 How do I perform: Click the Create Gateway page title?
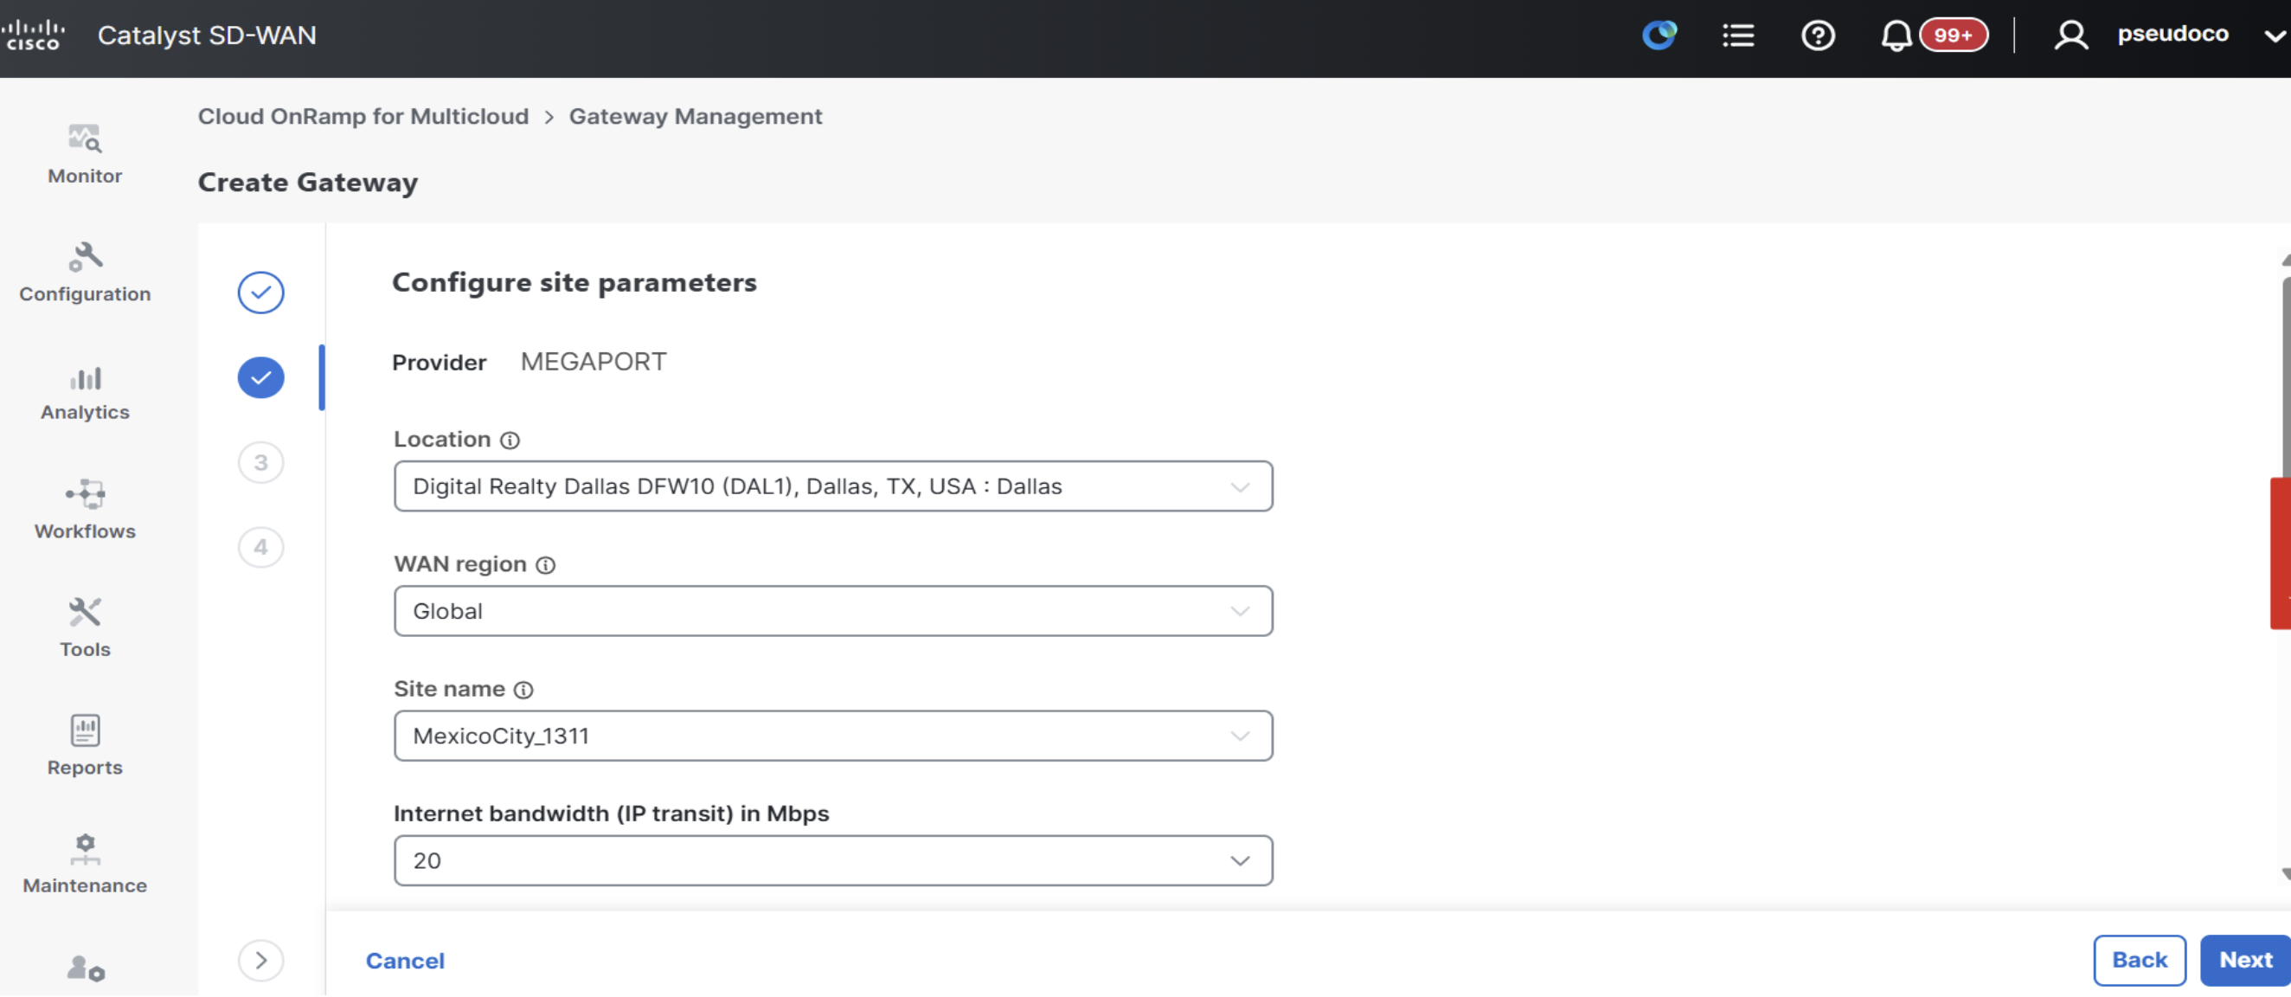(308, 183)
